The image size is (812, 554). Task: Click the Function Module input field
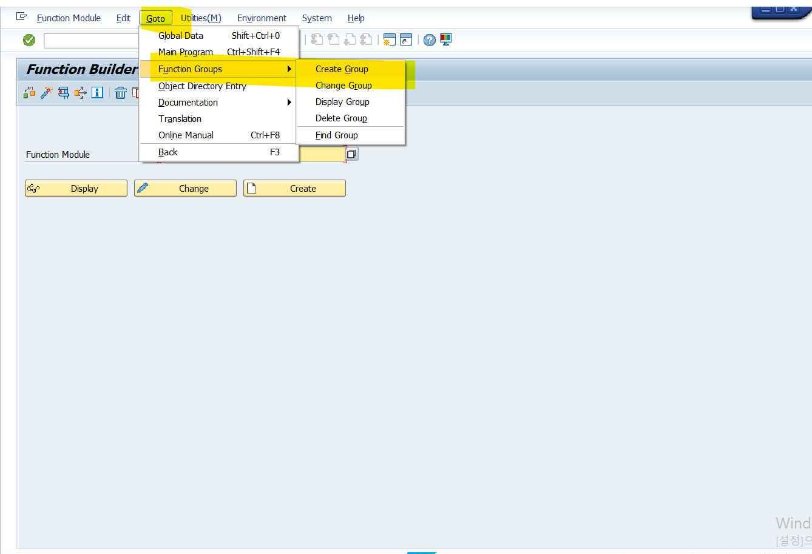click(x=322, y=154)
